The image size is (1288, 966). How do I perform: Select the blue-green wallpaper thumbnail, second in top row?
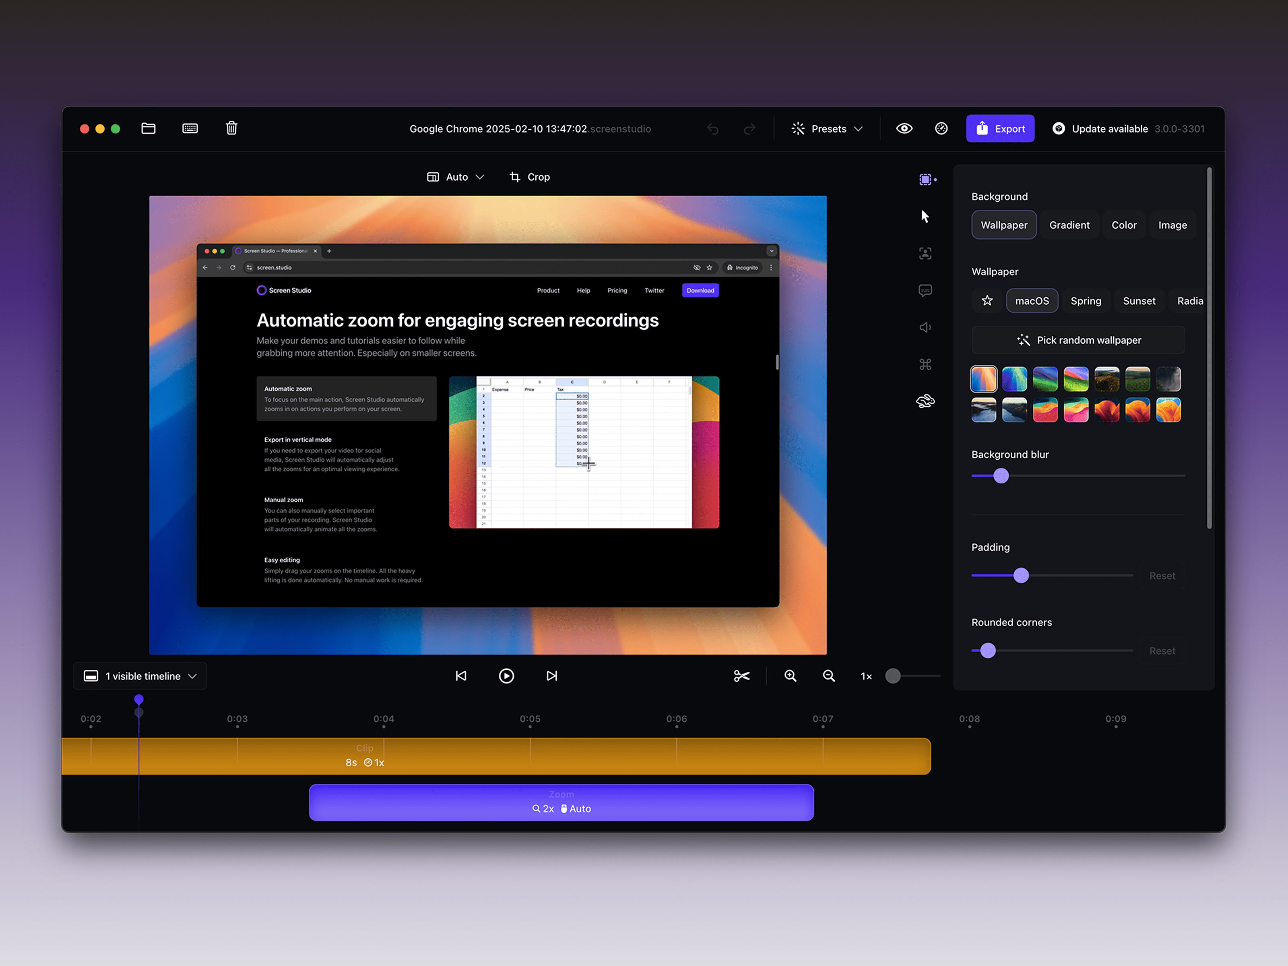point(1014,379)
